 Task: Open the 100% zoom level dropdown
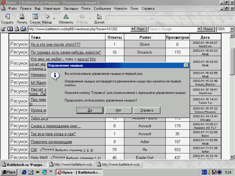232,29
